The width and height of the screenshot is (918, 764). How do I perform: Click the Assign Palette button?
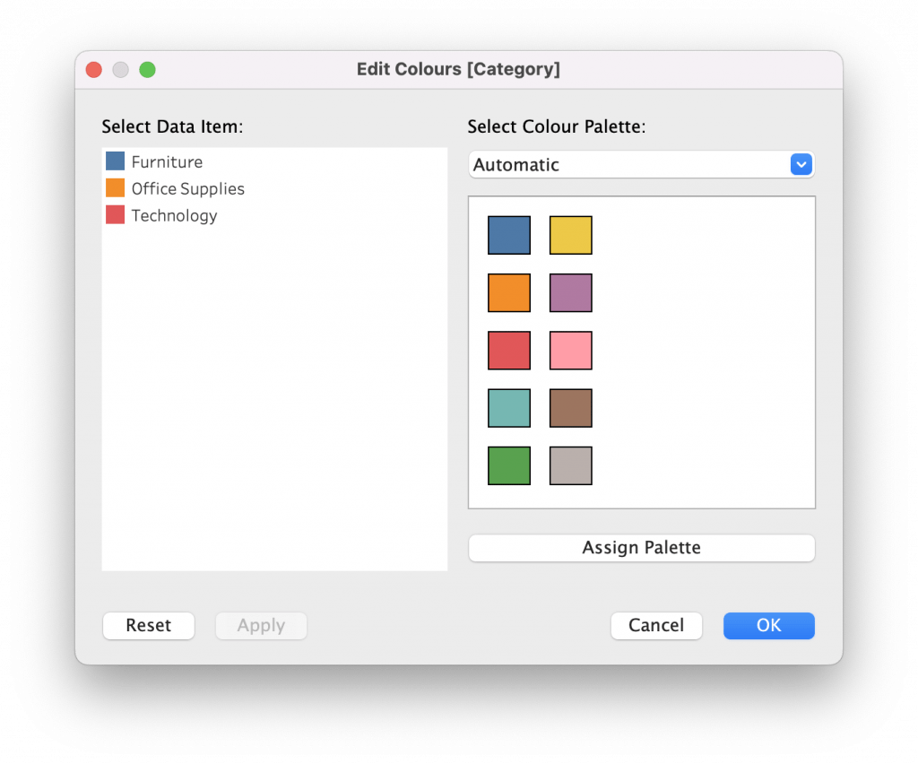641,548
